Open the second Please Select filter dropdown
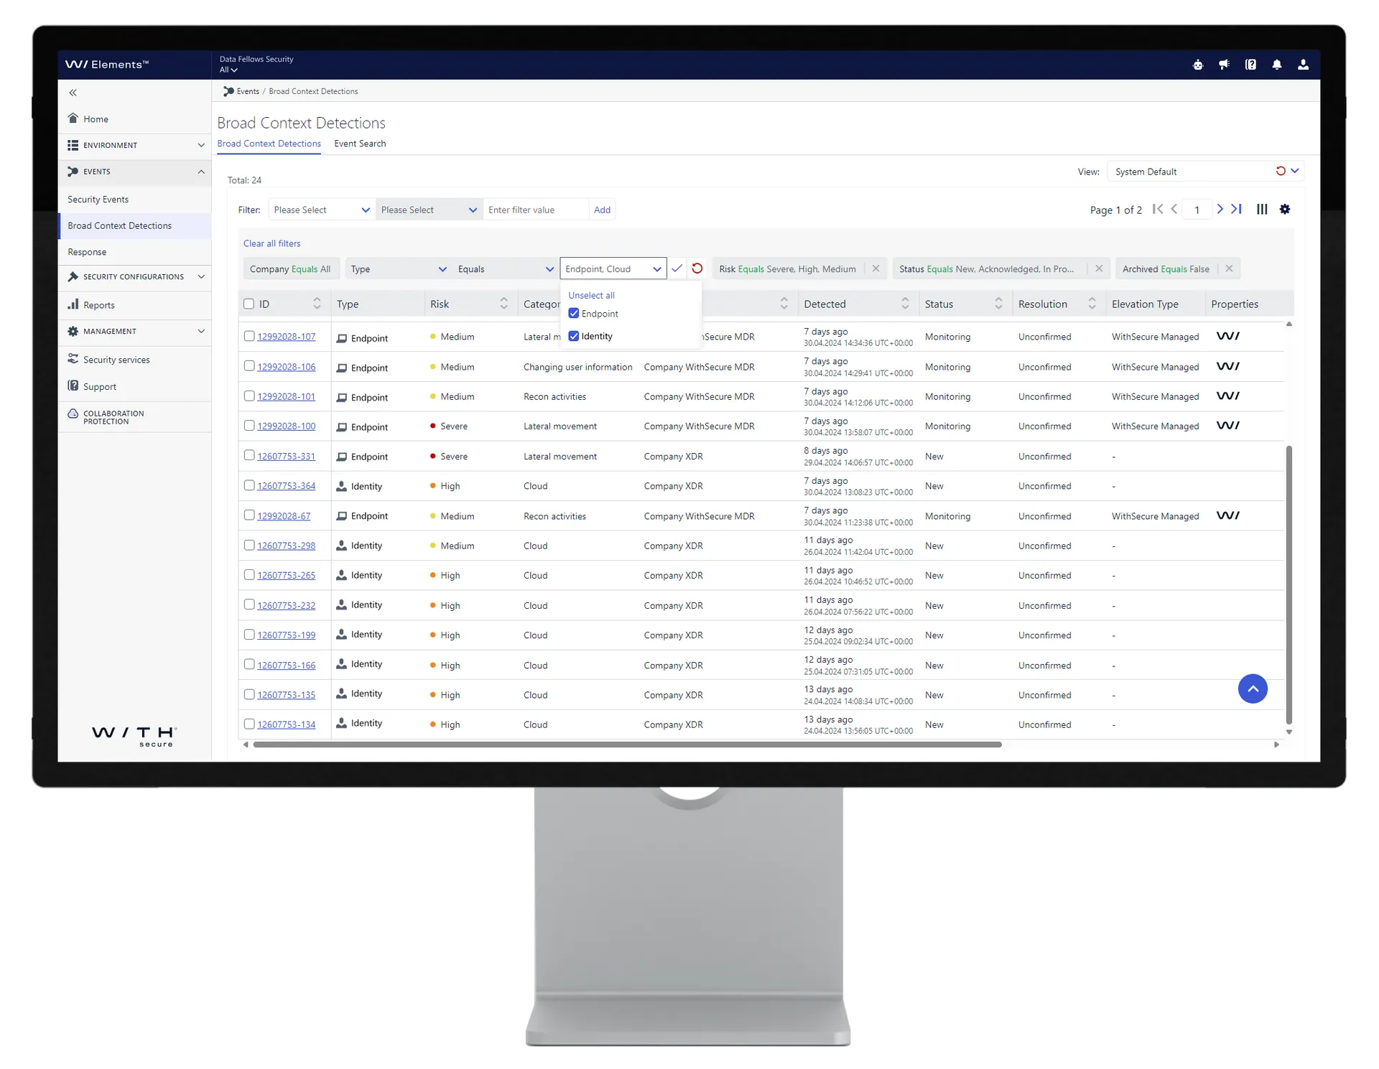Image resolution: width=1379 pixels, height=1069 pixels. point(429,210)
